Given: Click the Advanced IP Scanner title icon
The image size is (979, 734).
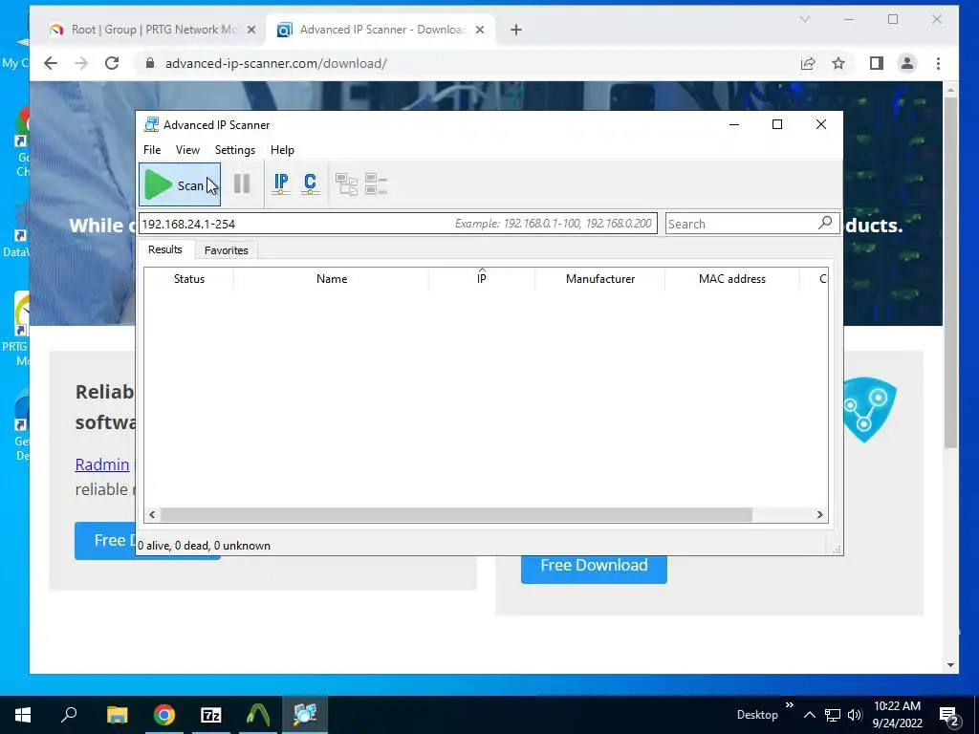Looking at the screenshot, I should pyautogui.click(x=151, y=125).
